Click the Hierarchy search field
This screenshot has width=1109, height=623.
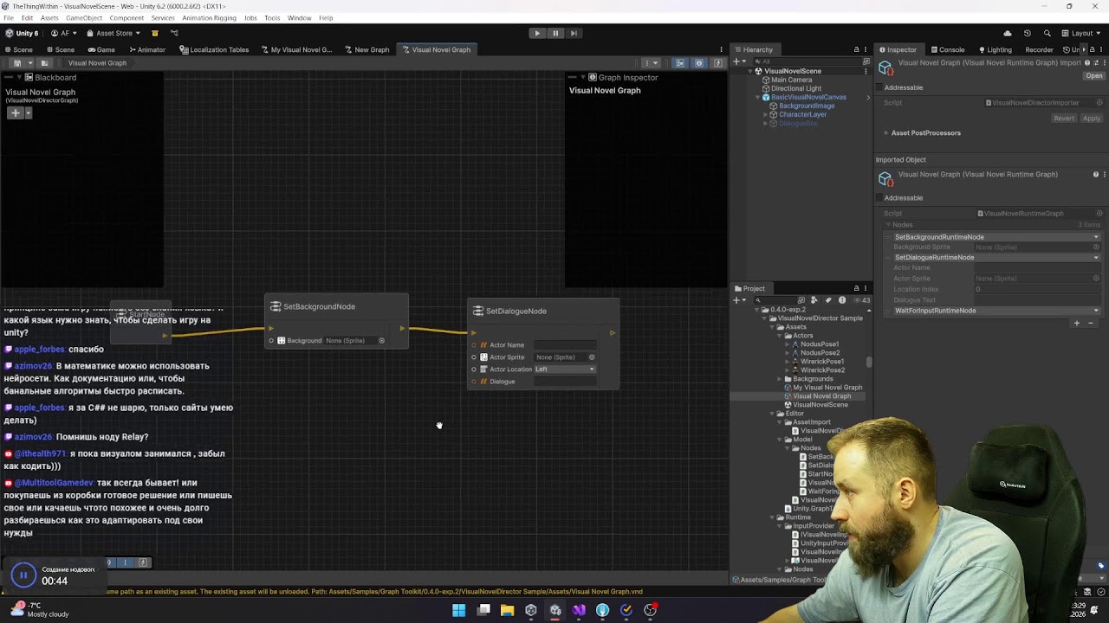pyautogui.click(x=806, y=61)
